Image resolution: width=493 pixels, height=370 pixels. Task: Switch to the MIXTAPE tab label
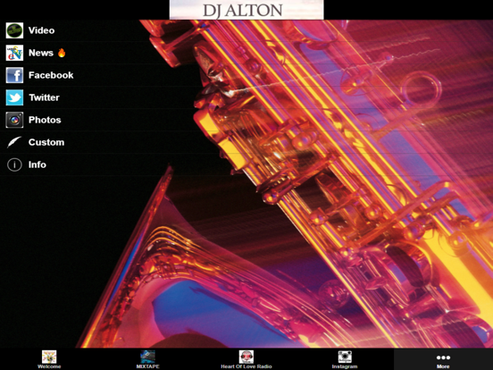pos(147,366)
